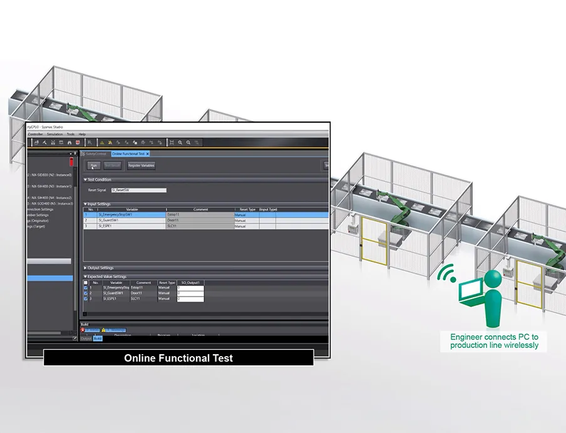Uncheck the SI_GuardSW1 expected value checkbox
Image resolution: width=566 pixels, height=433 pixels.
86,293
